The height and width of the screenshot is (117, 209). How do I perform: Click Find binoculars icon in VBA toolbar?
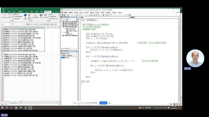(77, 15)
